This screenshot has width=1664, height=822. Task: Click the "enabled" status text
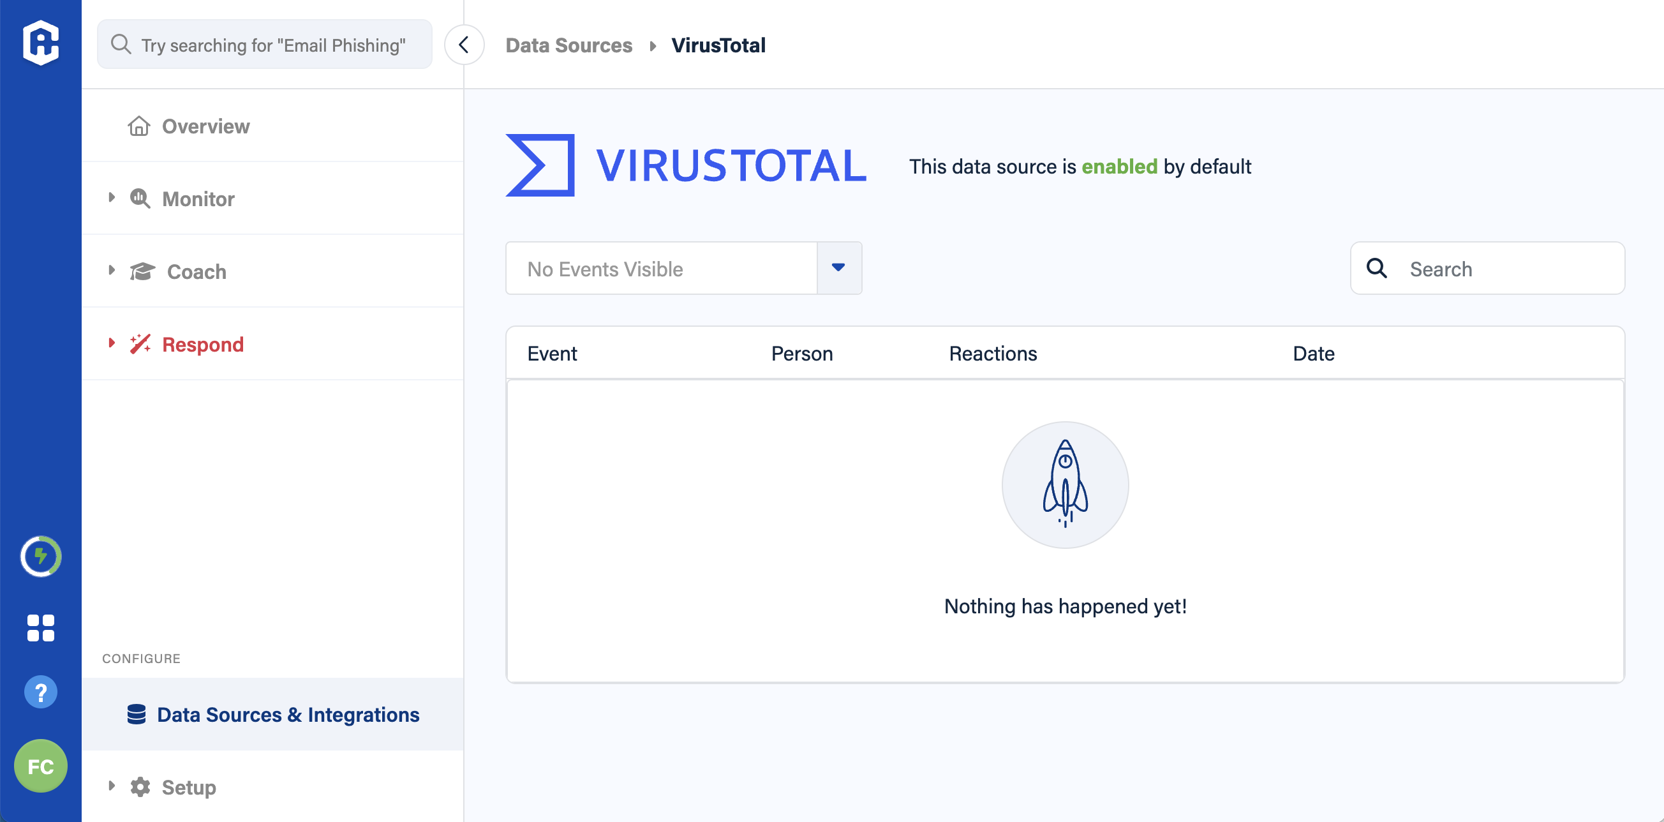tap(1120, 167)
